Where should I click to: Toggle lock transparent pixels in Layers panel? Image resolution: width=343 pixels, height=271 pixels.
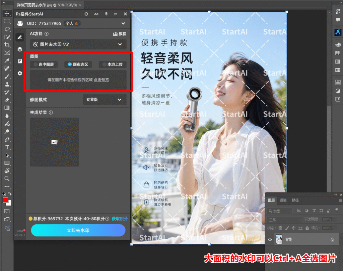[280, 228]
